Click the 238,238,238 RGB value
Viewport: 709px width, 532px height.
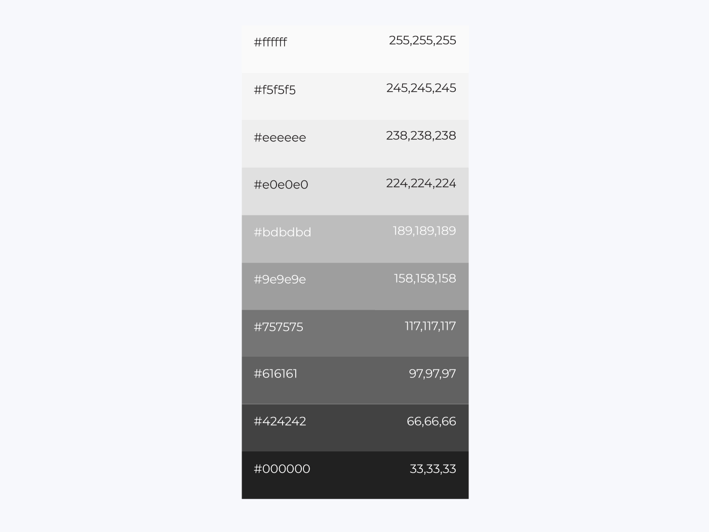click(421, 136)
